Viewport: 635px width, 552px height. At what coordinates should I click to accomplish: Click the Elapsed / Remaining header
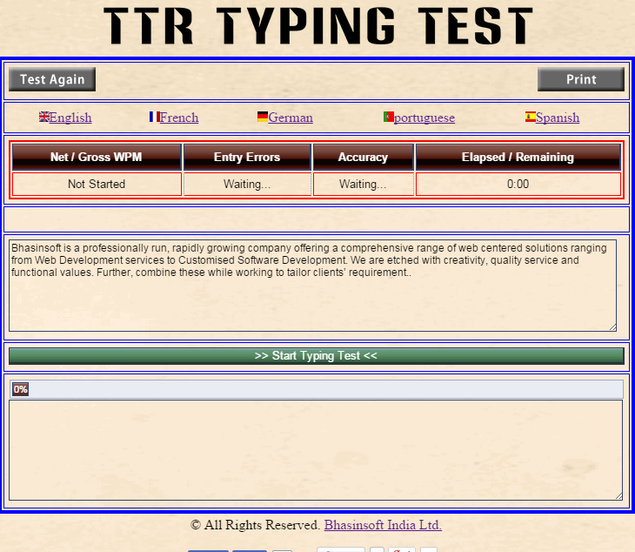coord(518,158)
